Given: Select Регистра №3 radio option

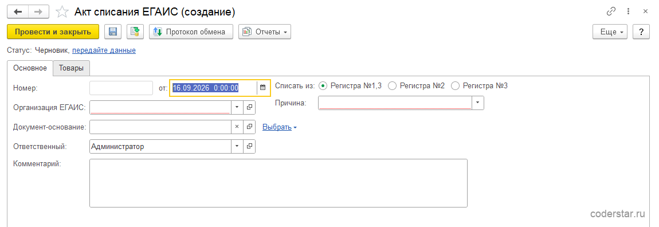Looking at the screenshot, I should (455, 86).
